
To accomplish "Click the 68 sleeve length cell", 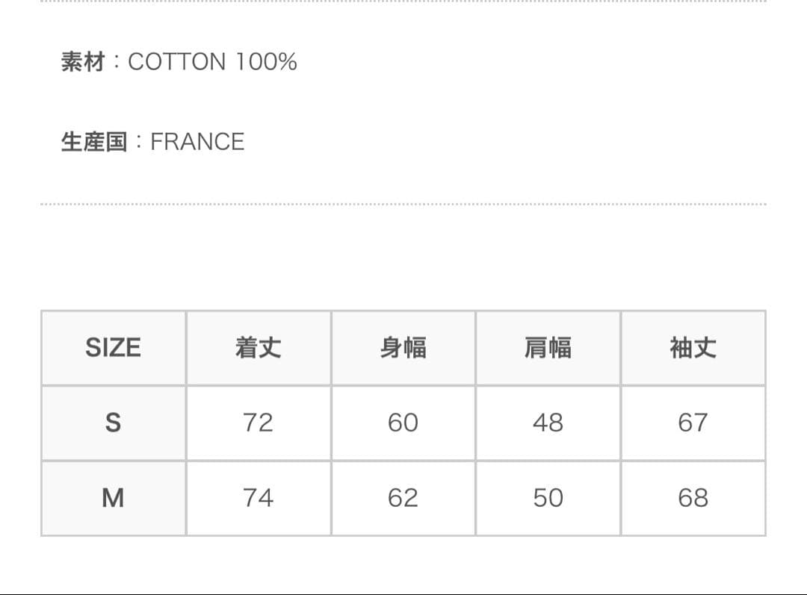I will tap(693, 498).
